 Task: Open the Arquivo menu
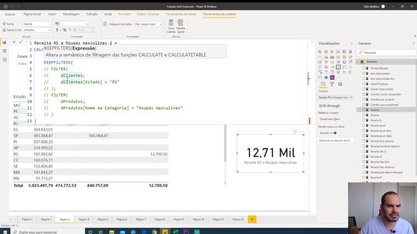coord(10,14)
